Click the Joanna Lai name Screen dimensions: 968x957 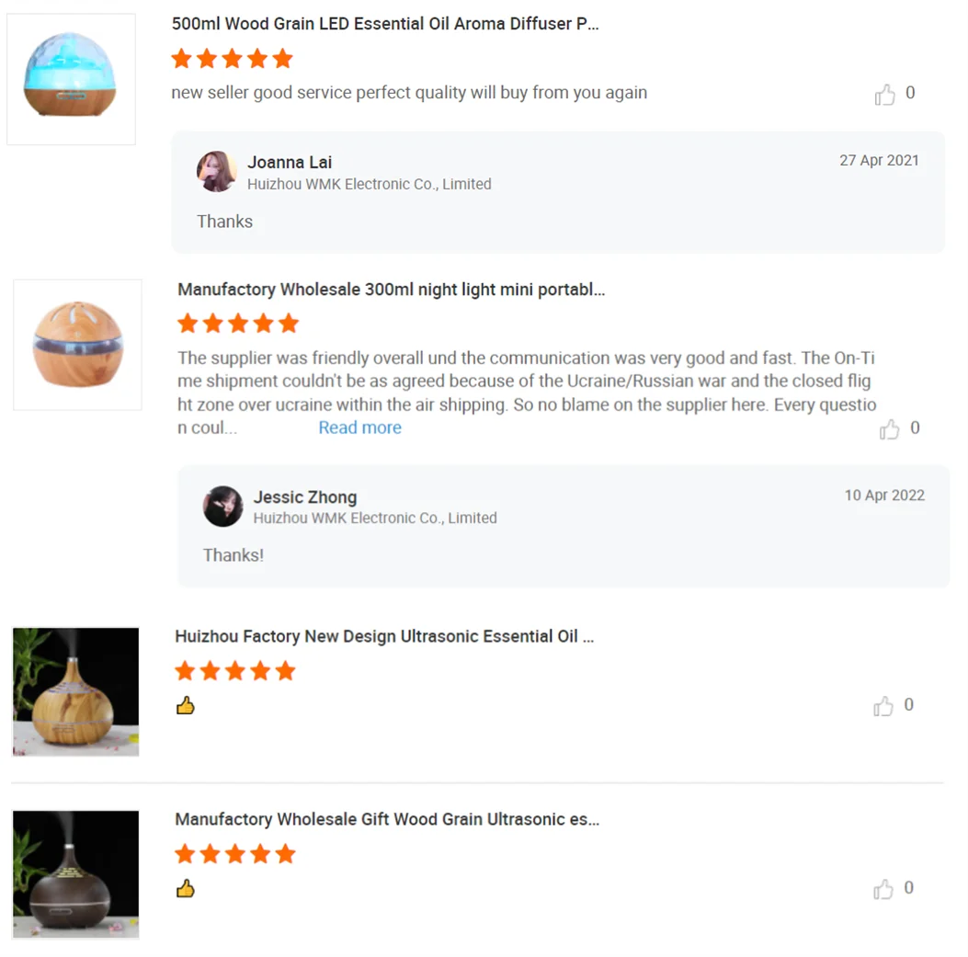290,163
